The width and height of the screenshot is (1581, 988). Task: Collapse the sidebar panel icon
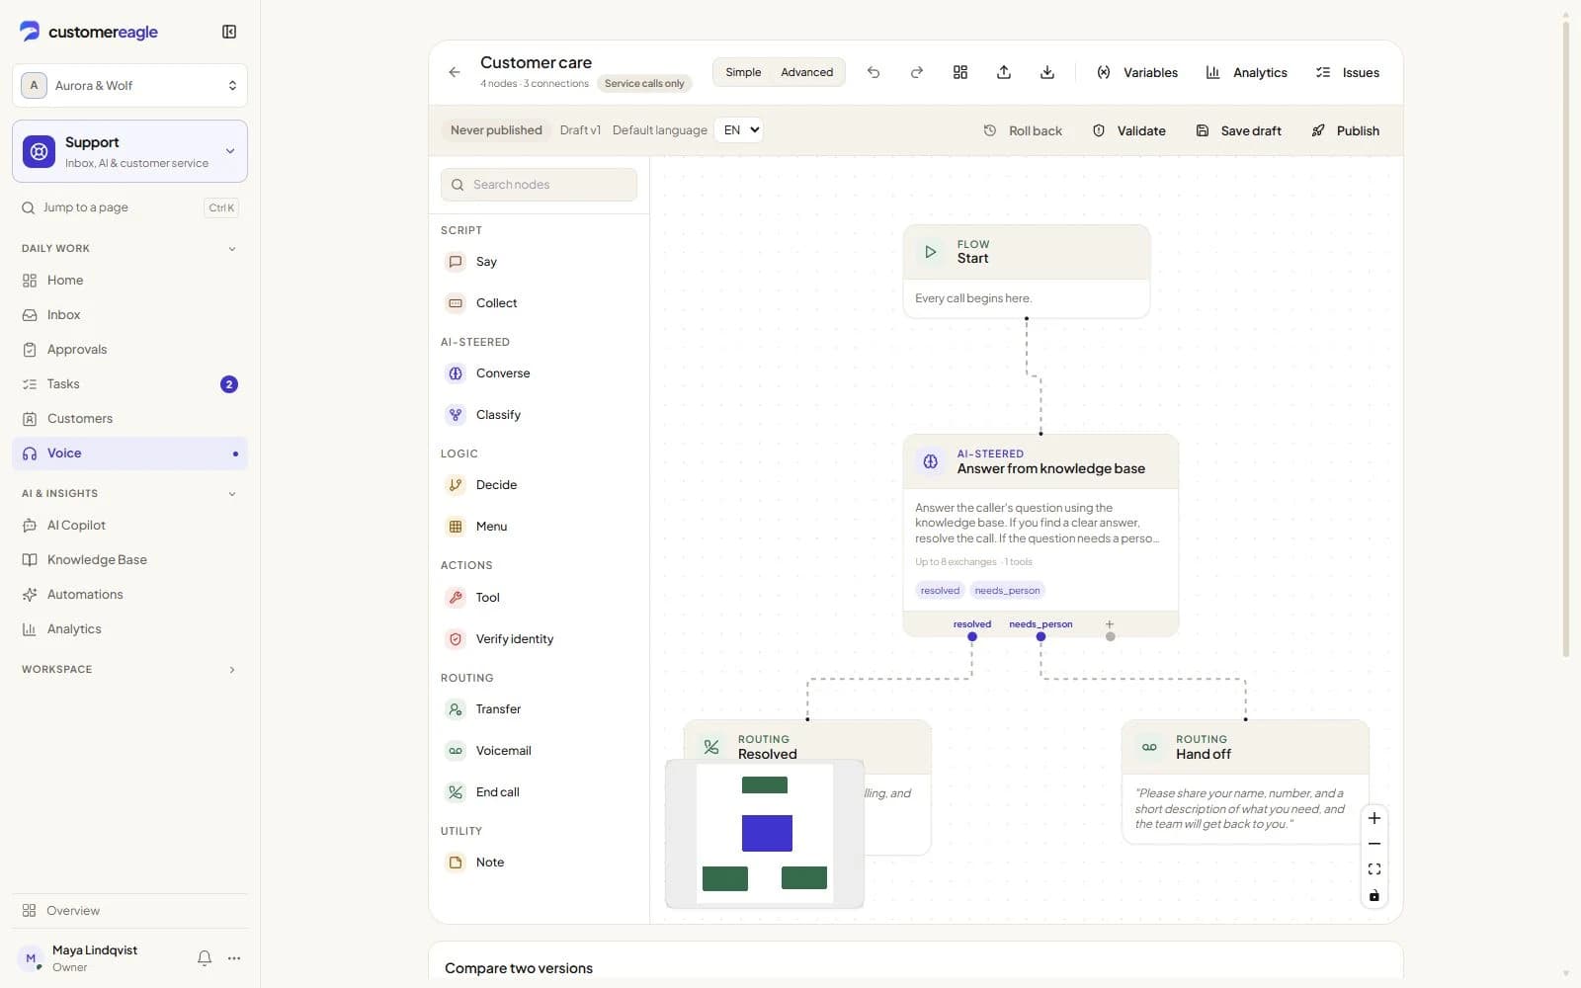229,32
